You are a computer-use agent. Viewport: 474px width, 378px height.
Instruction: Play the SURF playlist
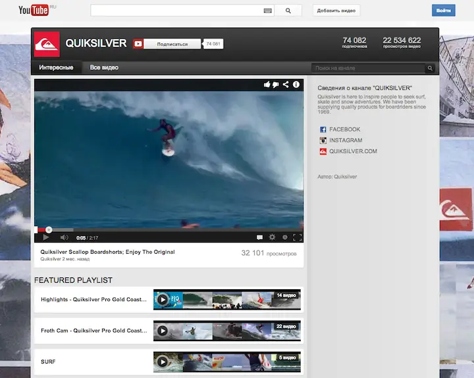(163, 362)
